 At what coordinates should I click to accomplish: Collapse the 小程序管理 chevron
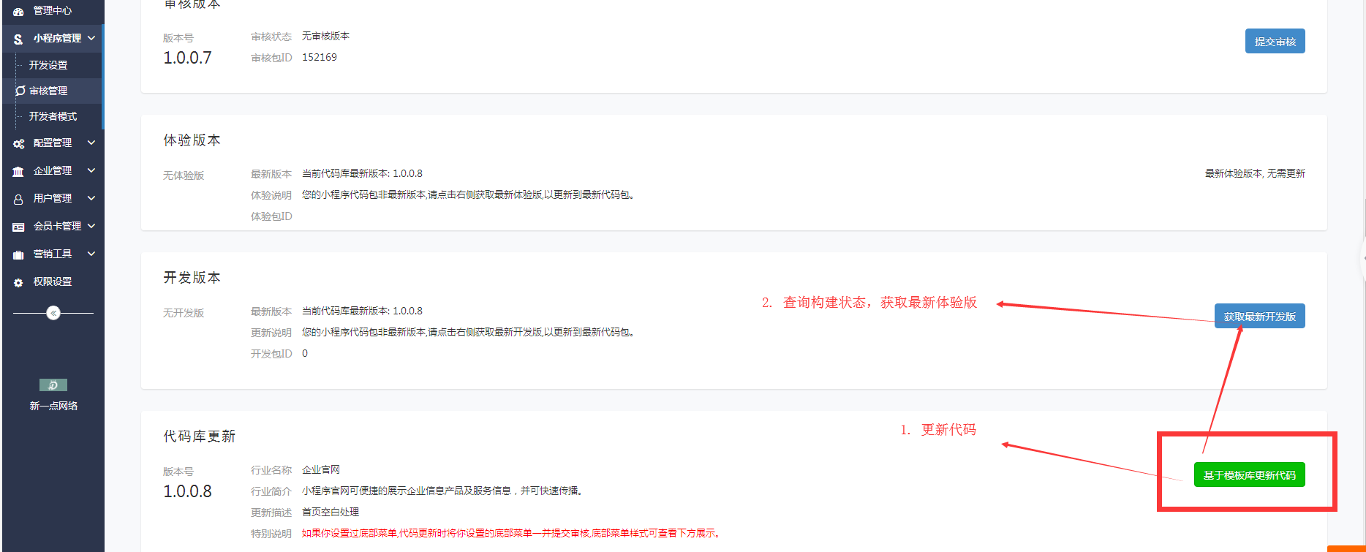pyautogui.click(x=91, y=38)
